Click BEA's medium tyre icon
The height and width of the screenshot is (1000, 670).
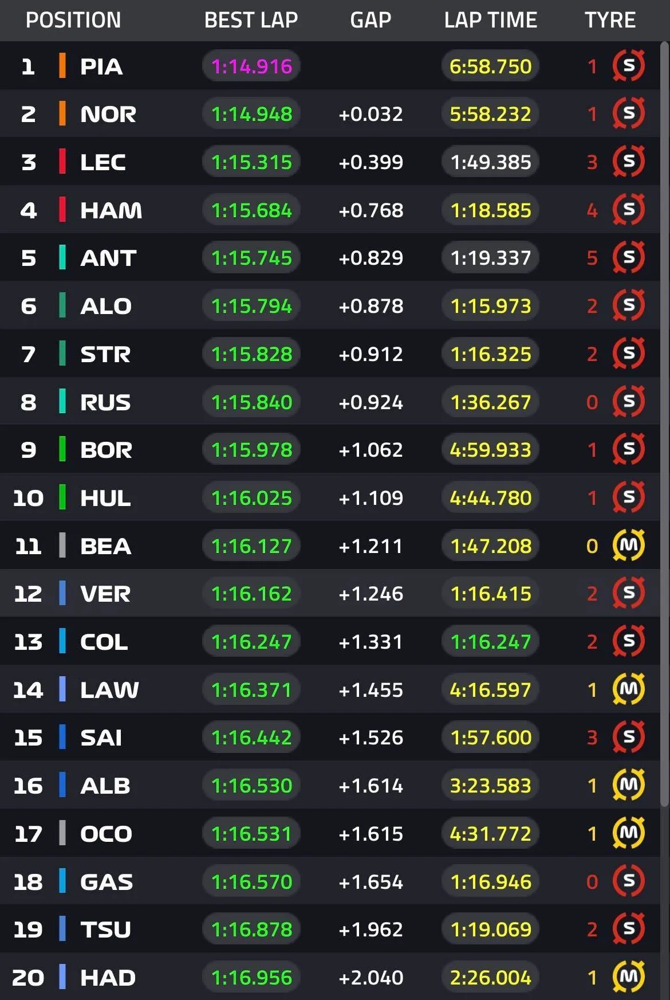coord(628,545)
